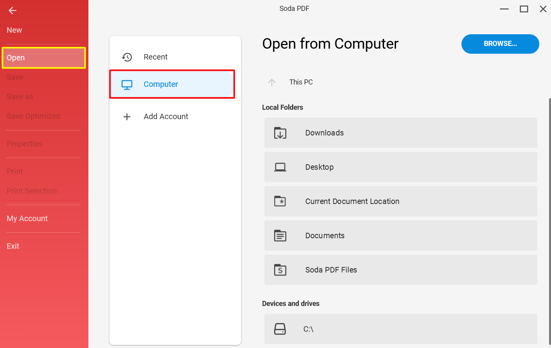The width and height of the screenshot is (551, 348).
Task: Go back using the arrow icon
Action: (x=12, y=11)
